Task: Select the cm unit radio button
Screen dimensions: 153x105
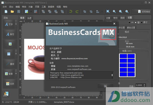Action: pos(129,22)
